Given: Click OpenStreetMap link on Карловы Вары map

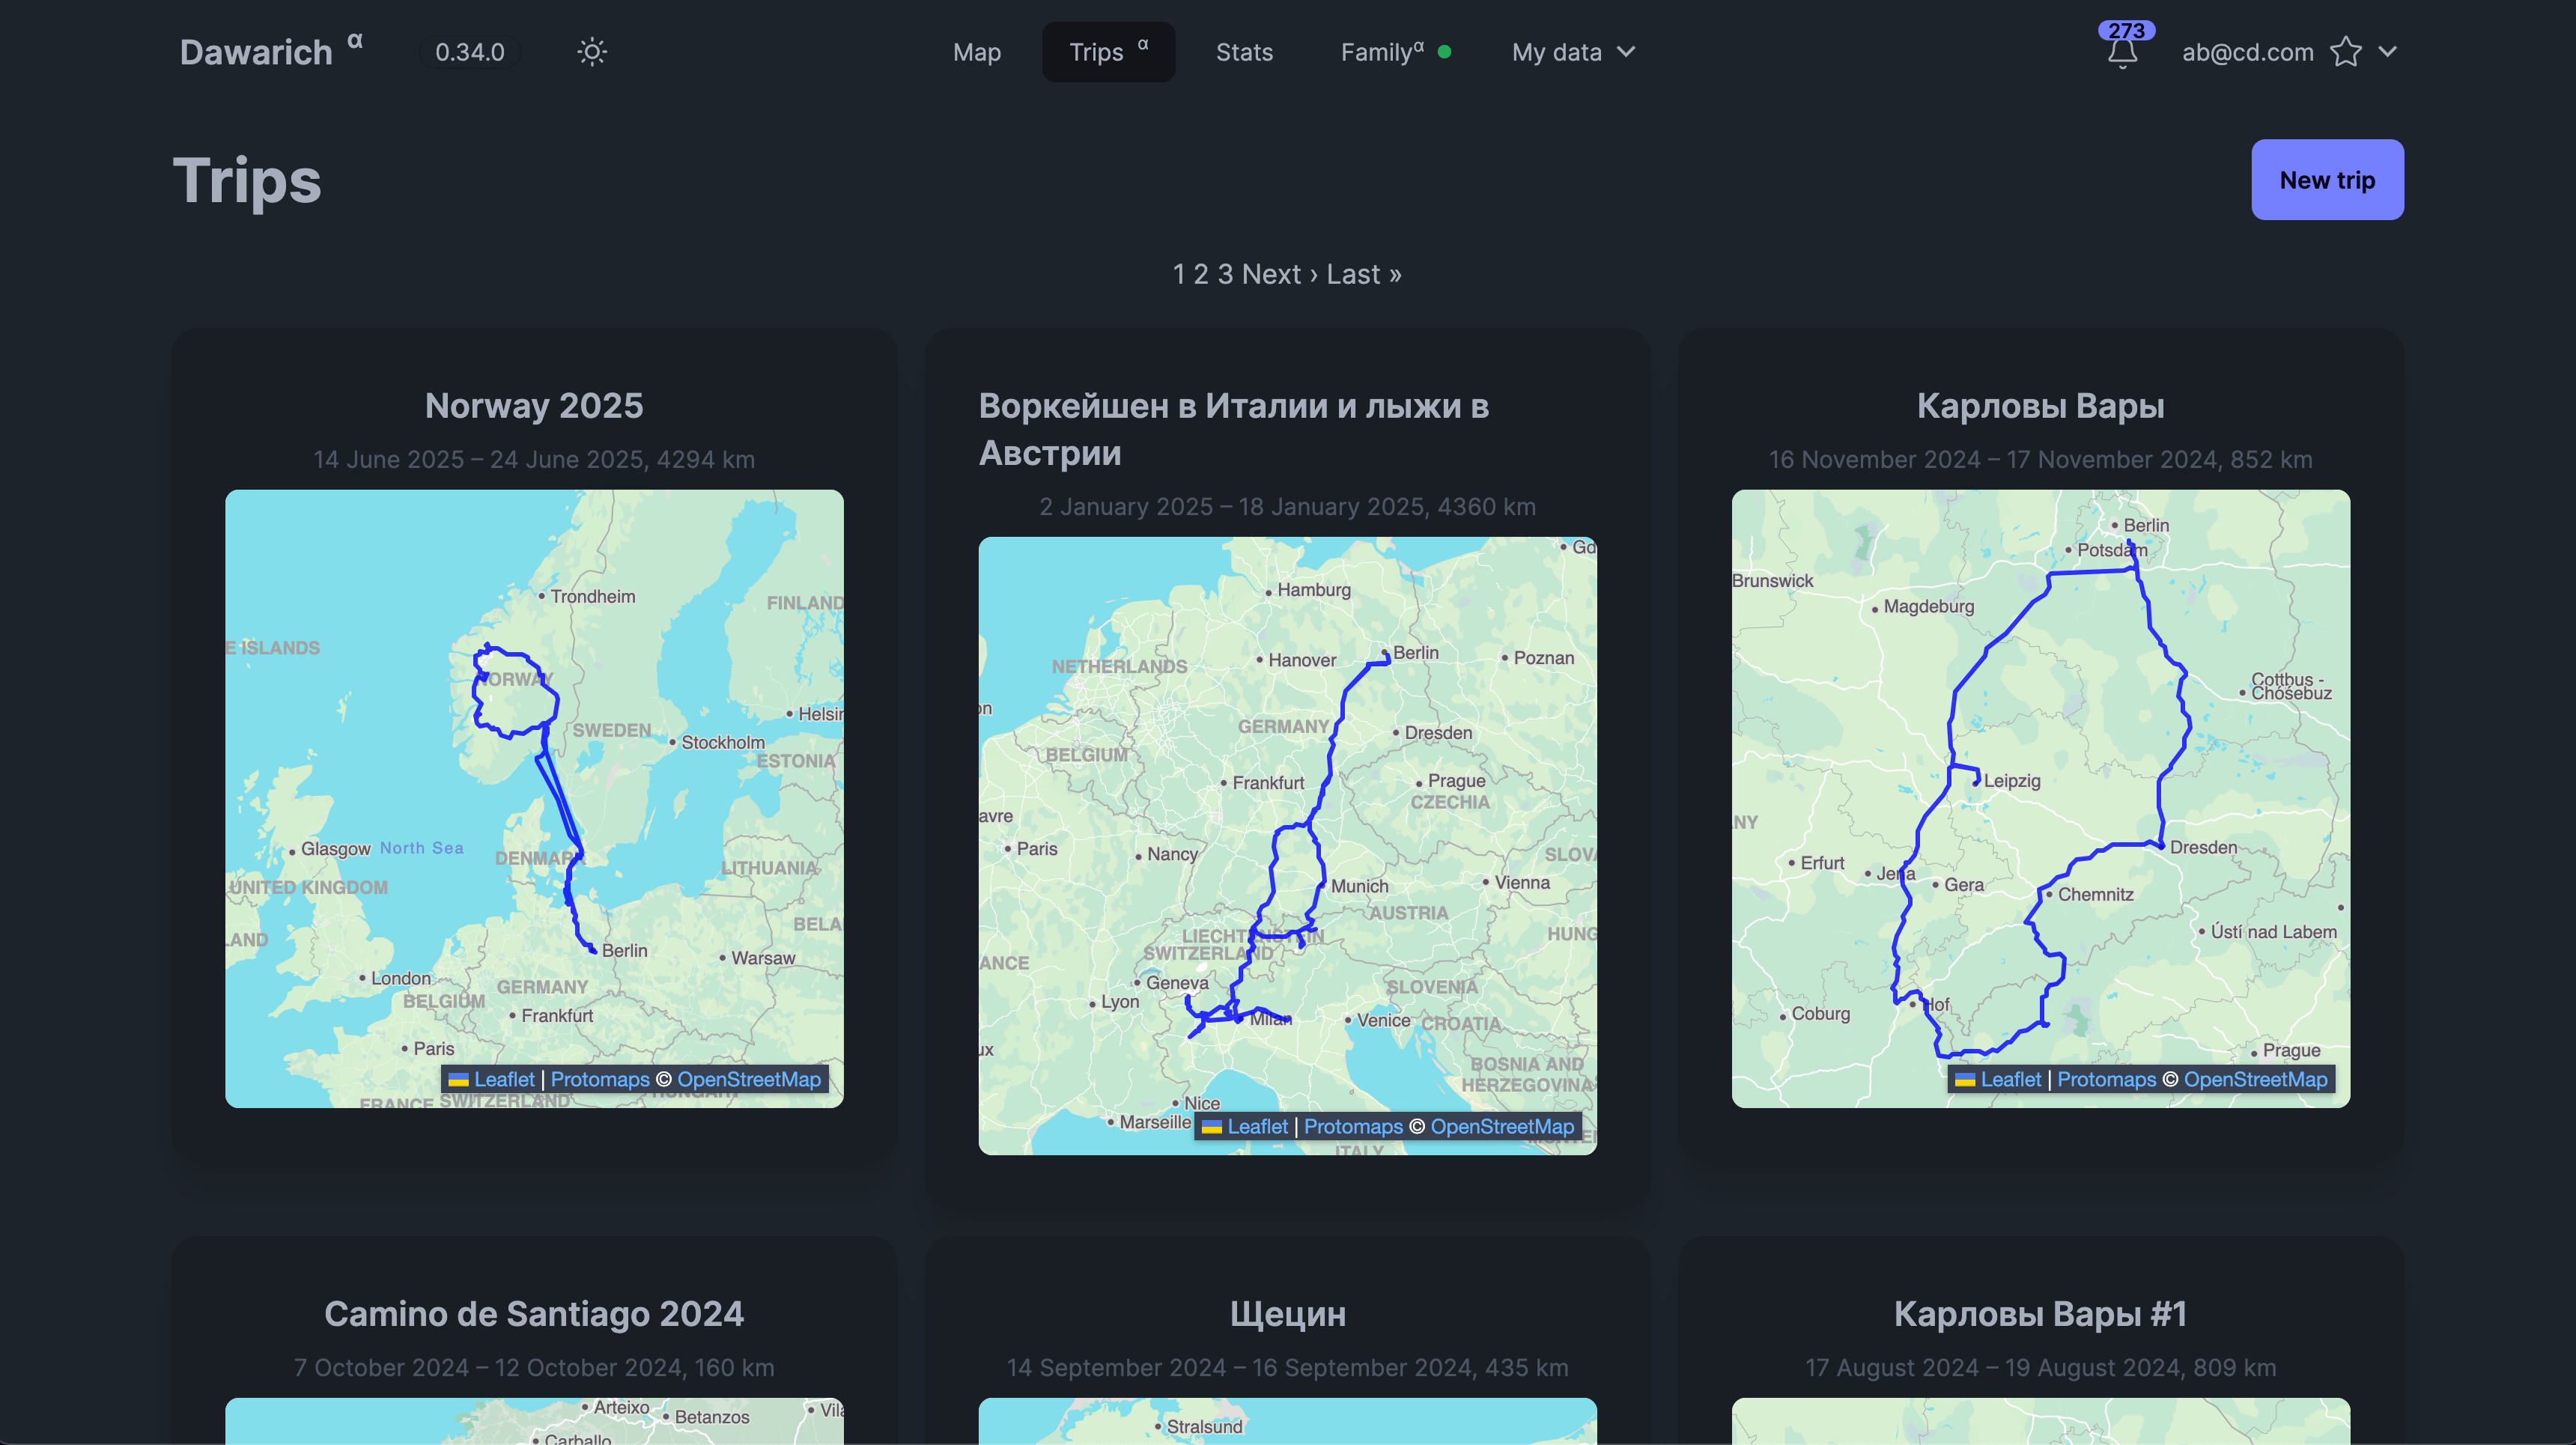Looking at the screenshot, I should [x=2255, y=1079].
